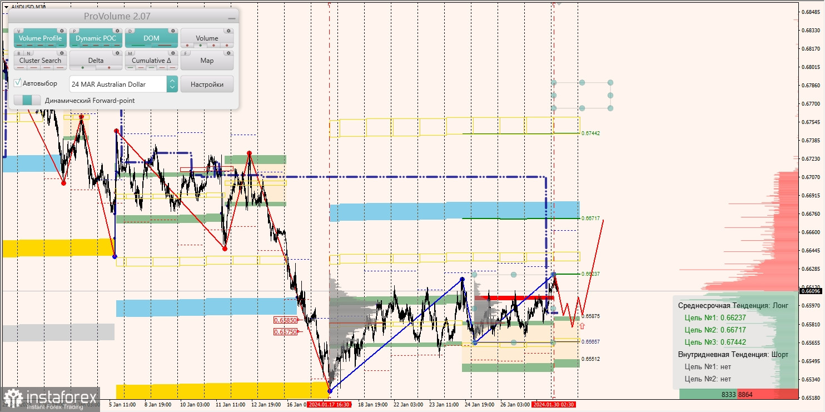Enable the Delta indicator

96,61
